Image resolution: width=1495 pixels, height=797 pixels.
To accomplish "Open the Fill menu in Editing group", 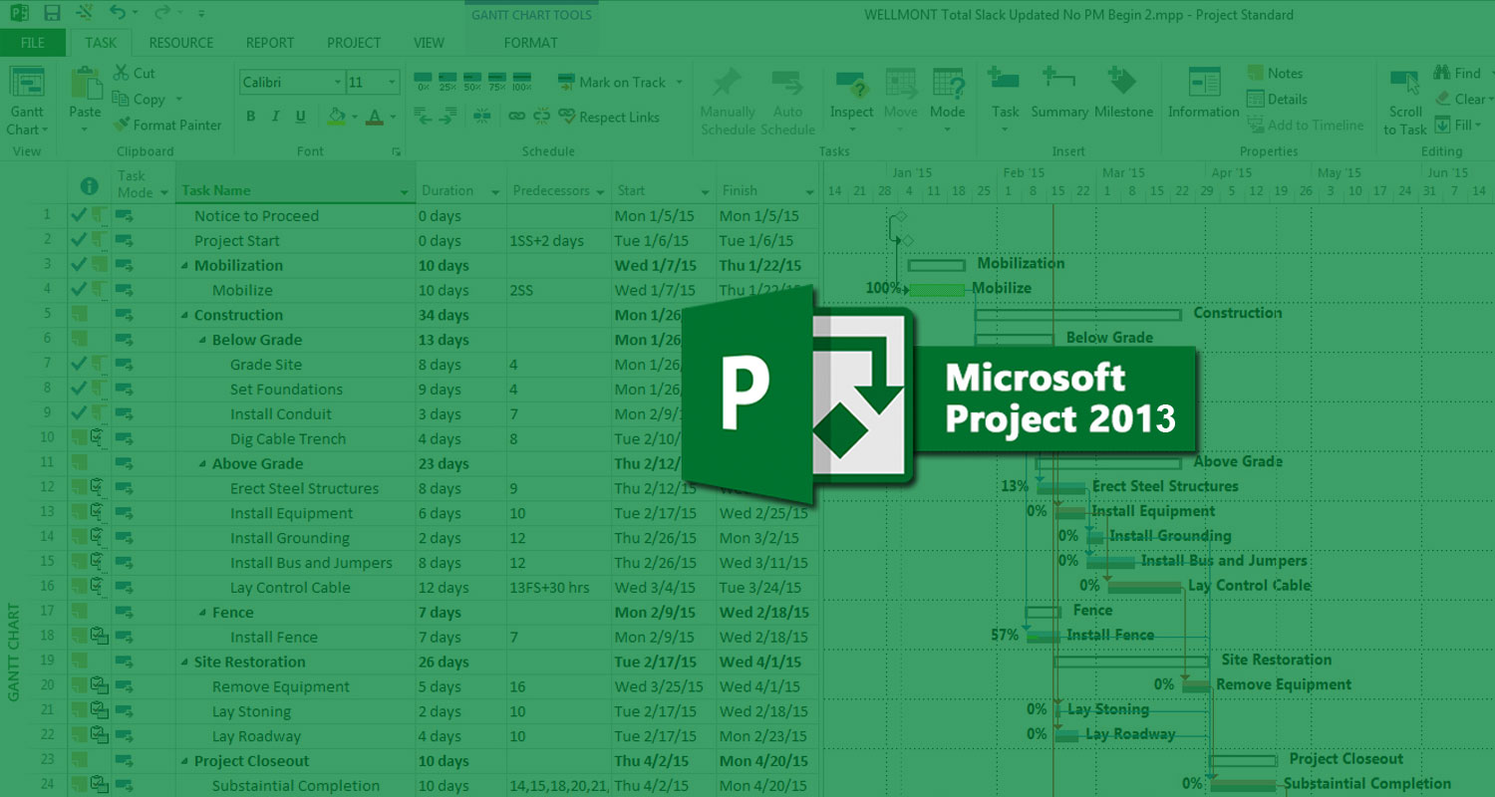I will coord(1457,125).
